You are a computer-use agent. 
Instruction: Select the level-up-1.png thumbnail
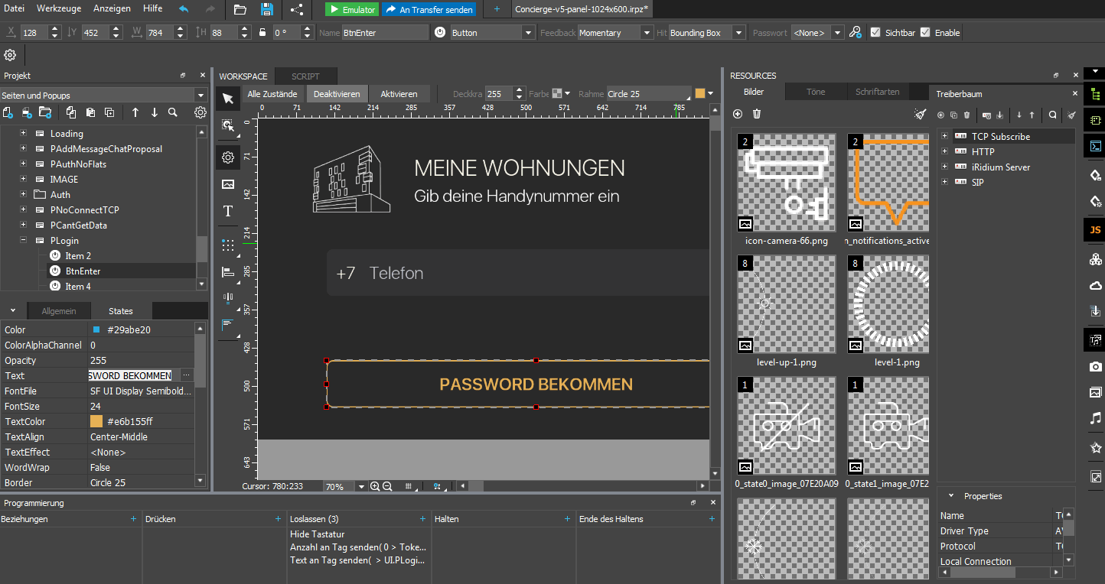[786, 304]
